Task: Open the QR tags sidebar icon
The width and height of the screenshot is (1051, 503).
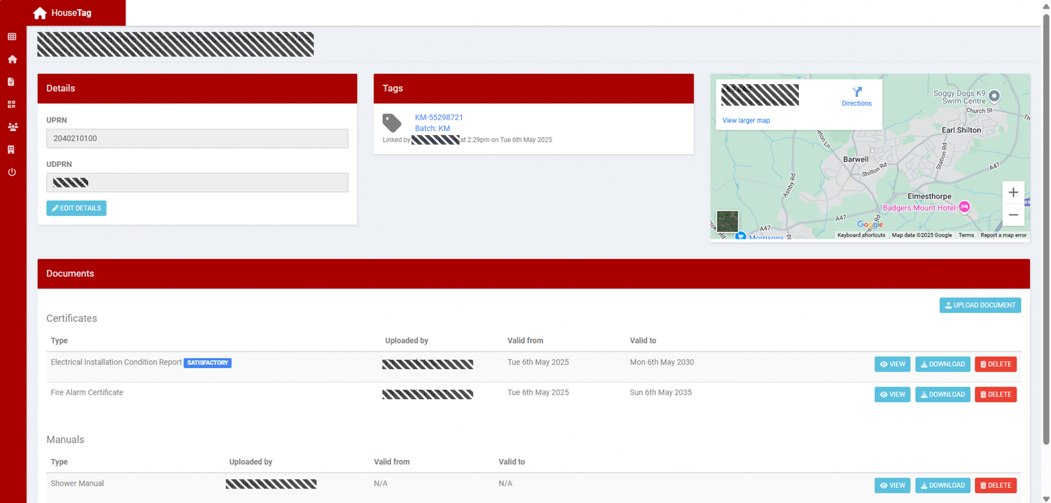Action: 11,104
